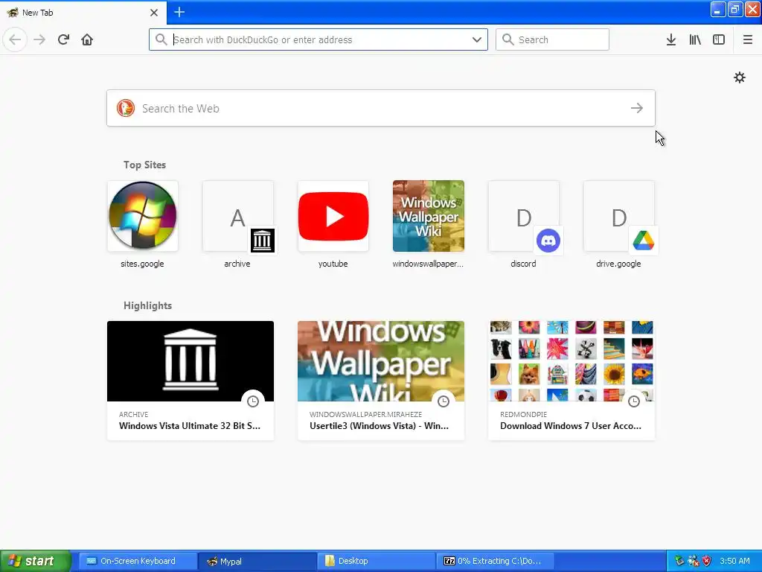The height and width of the screenshot is (572, 762).
Task: Toggle the sidebar view icon
Action: pyautogui.click(x=719, y=39)
